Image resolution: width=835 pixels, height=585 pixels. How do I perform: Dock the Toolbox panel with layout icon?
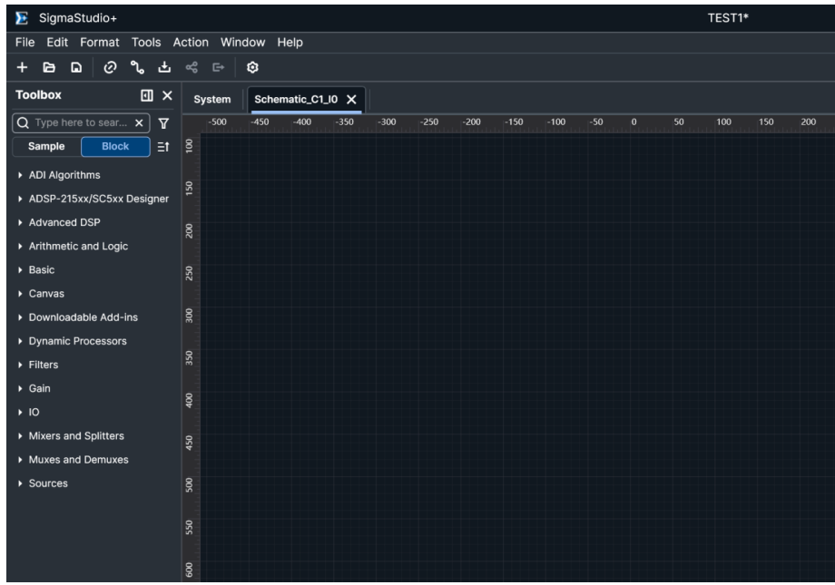[147, 95]
